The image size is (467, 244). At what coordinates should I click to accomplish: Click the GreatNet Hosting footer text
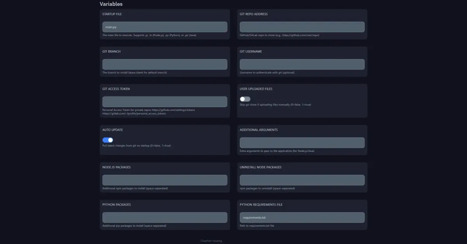click(211, 241)
